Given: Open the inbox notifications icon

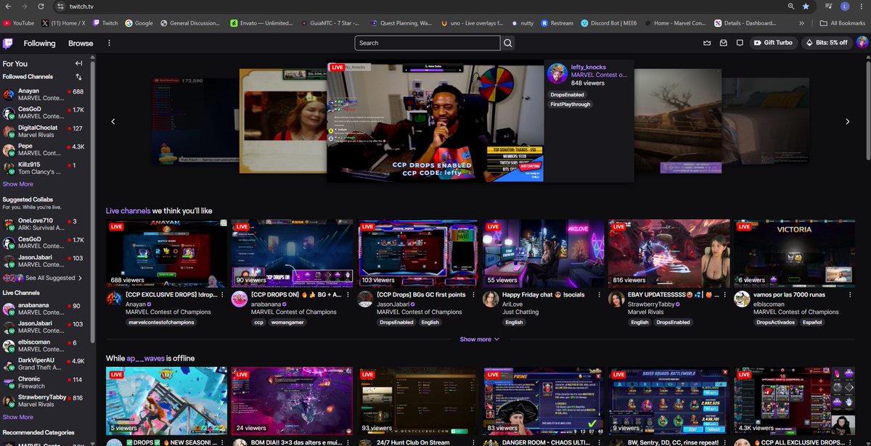Looking at the screenshot, I should point(723,43).
